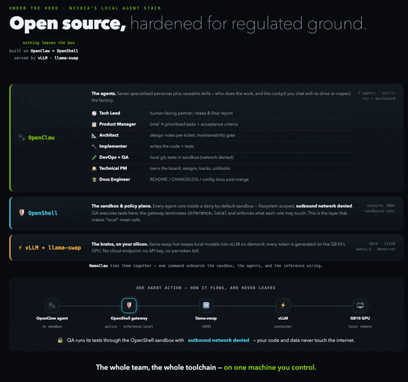Click the '7 agents · skills' tag
The image size is (408, 382).
coord(376,93)
